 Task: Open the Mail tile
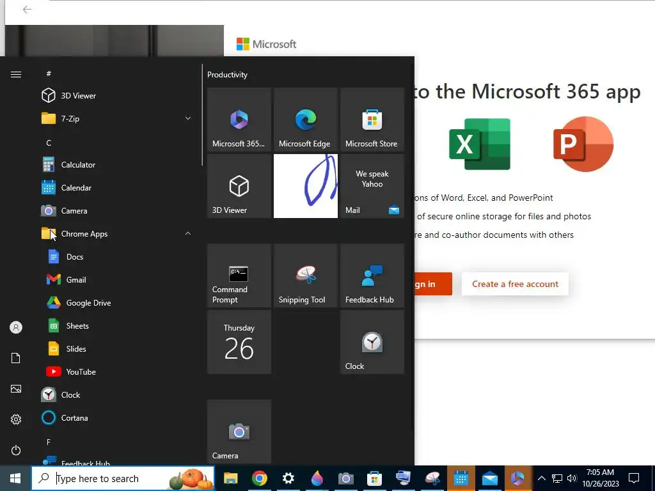pyautogui.click(x=372, y=186)
